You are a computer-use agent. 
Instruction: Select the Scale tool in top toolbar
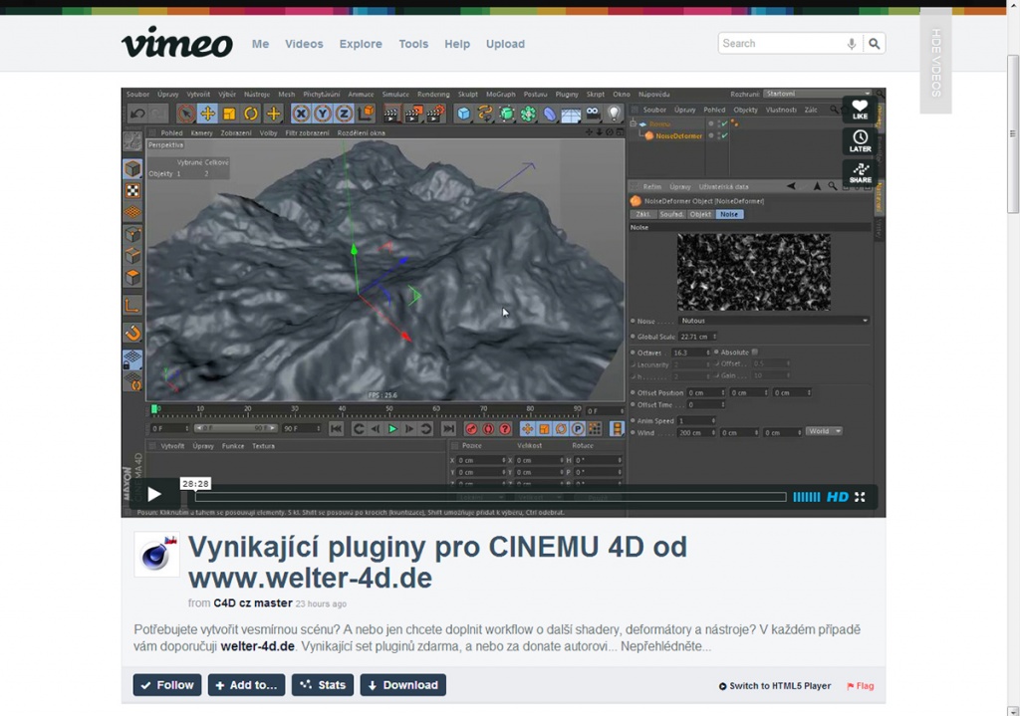click(229, 114)
